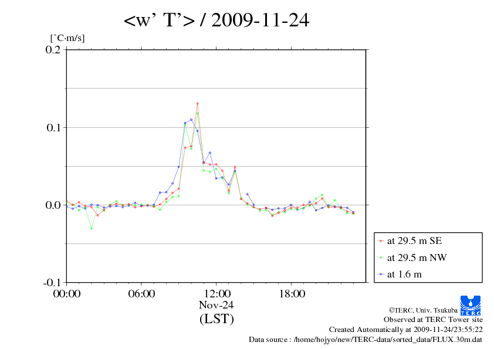Click the blue legend marker for 1.6 m

(381, 275)
